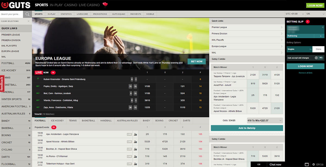Go to Casino in top header
The width and height of the screenshot is (326, 167).
click(71, 5)
